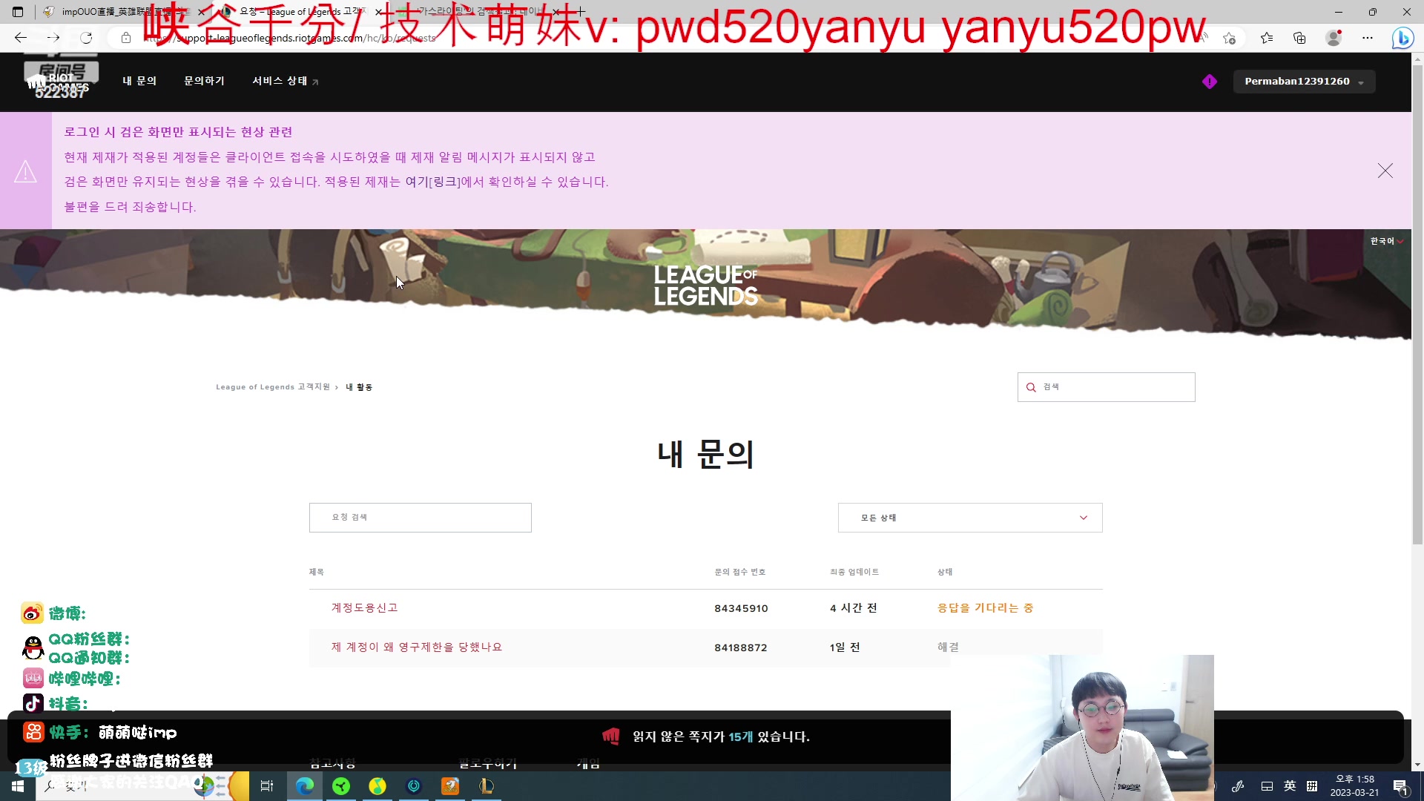Open the 계정도용신고 ticket
The height and width of the screenshot is (801, 1424).
(364, 607)
